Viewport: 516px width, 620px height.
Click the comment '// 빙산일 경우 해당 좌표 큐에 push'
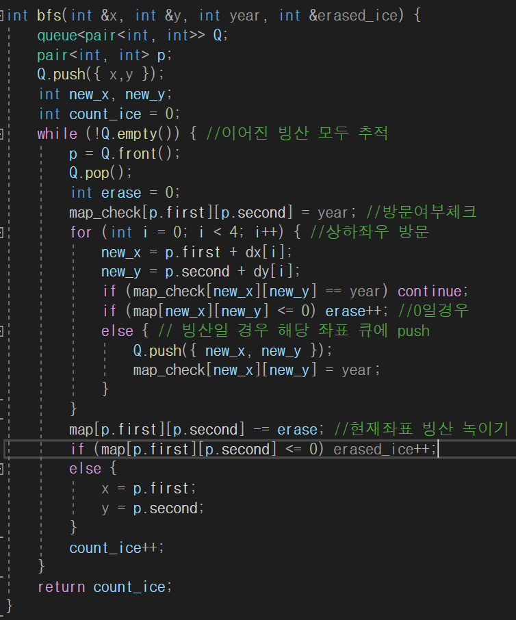294,331
